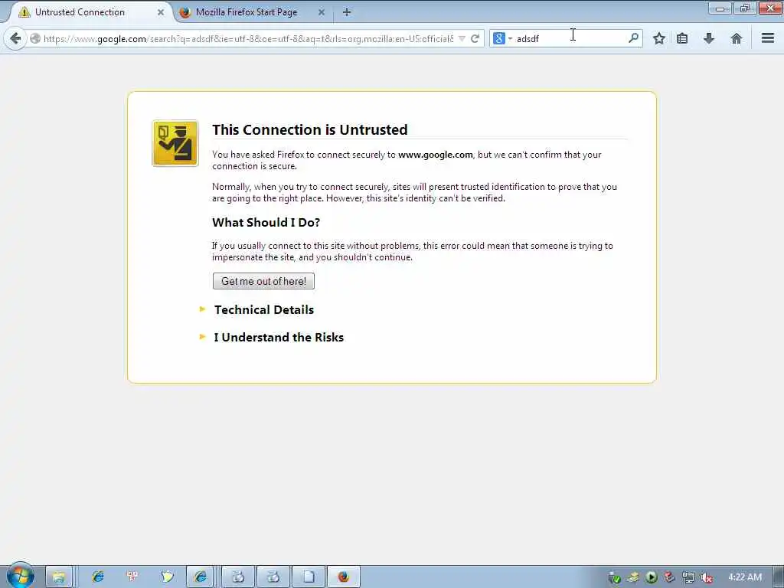Click the 4:22 AM taskbar clock
The height and width of the screenshot is (588, 784).
click(x=744, y=577)
